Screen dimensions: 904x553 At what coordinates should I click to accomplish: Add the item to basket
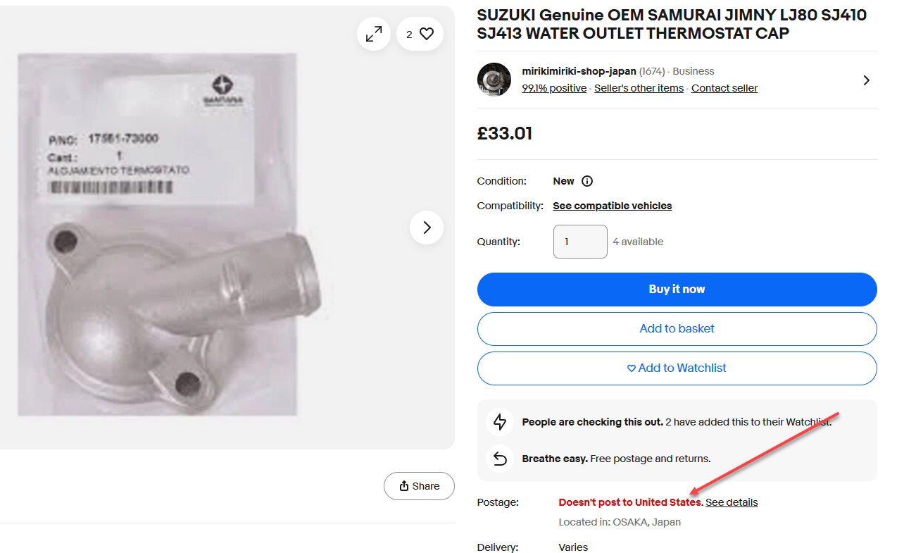click(x=677, y=329)
